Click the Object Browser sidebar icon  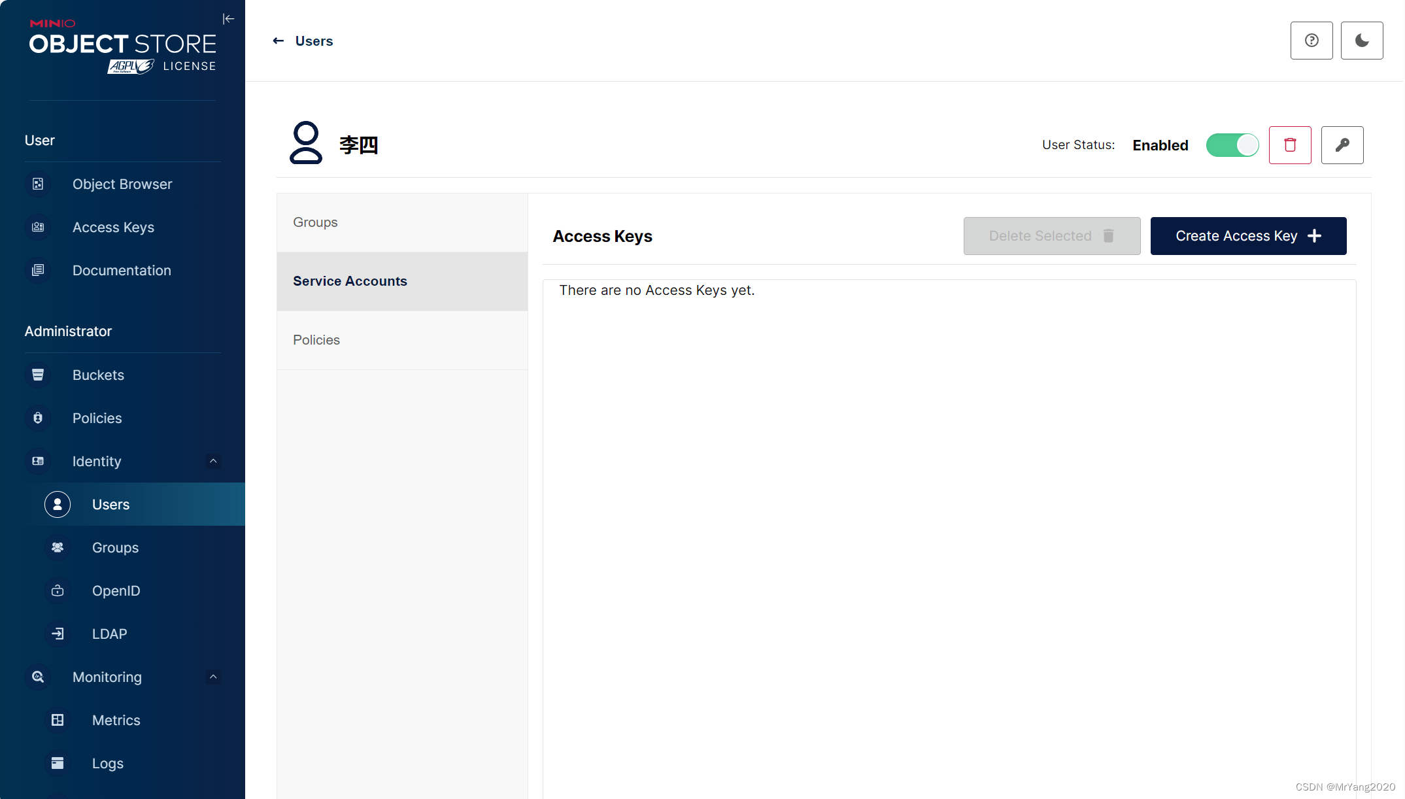tap(38, 184)
